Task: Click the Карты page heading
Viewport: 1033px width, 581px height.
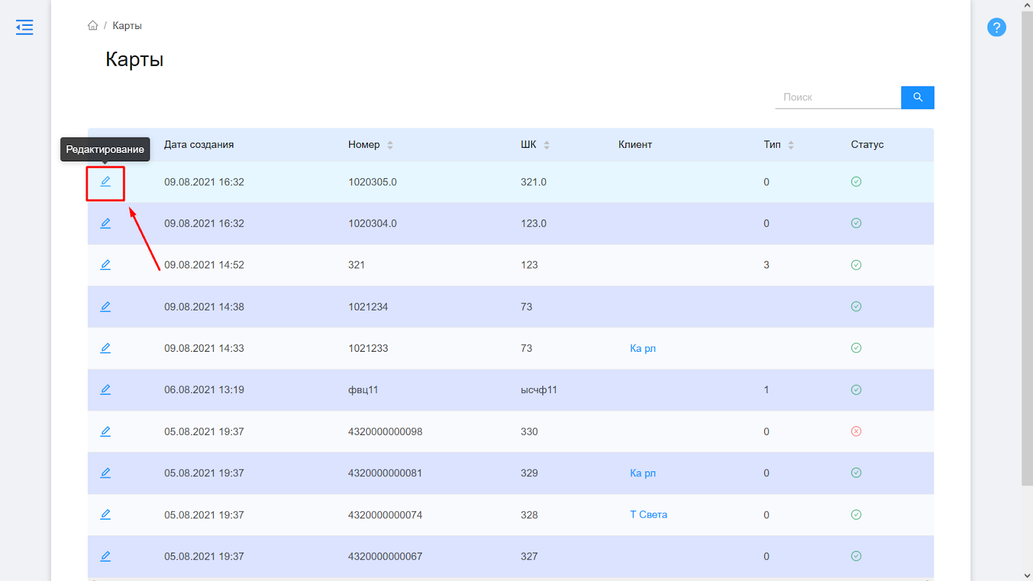Action: click(134, 59)
